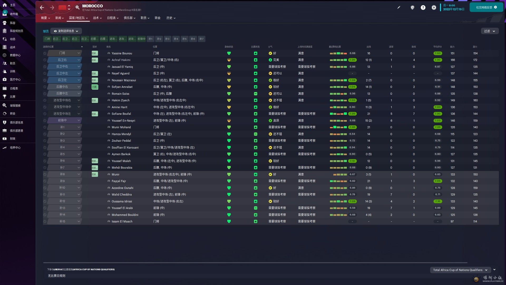This screenshot has height=285, width=506.
Task: Open scouting search in the sidebar
Action: pos(5,106)
